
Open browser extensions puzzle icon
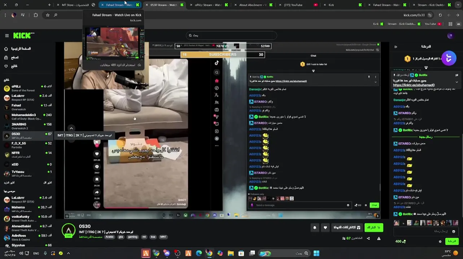coord(35,15)
